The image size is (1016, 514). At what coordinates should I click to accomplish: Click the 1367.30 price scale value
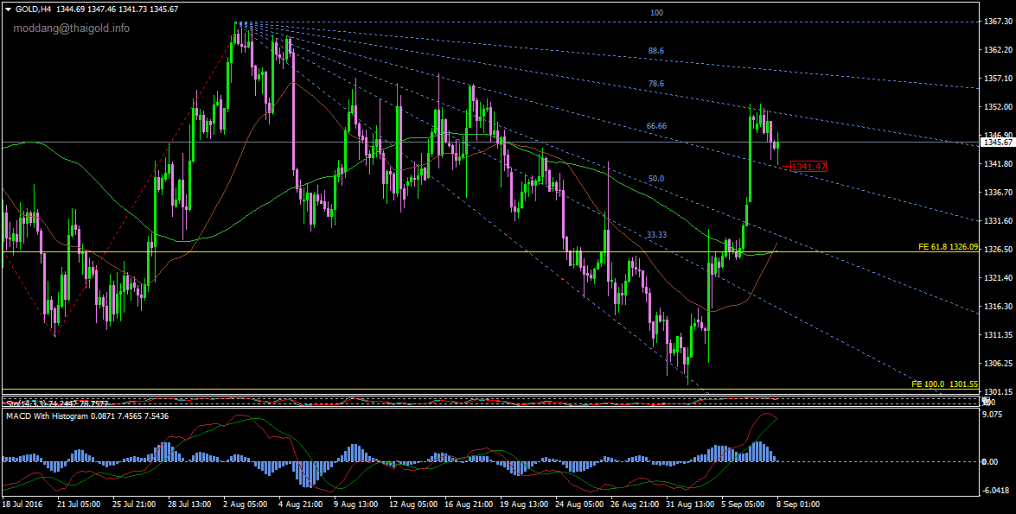(997, 22)
